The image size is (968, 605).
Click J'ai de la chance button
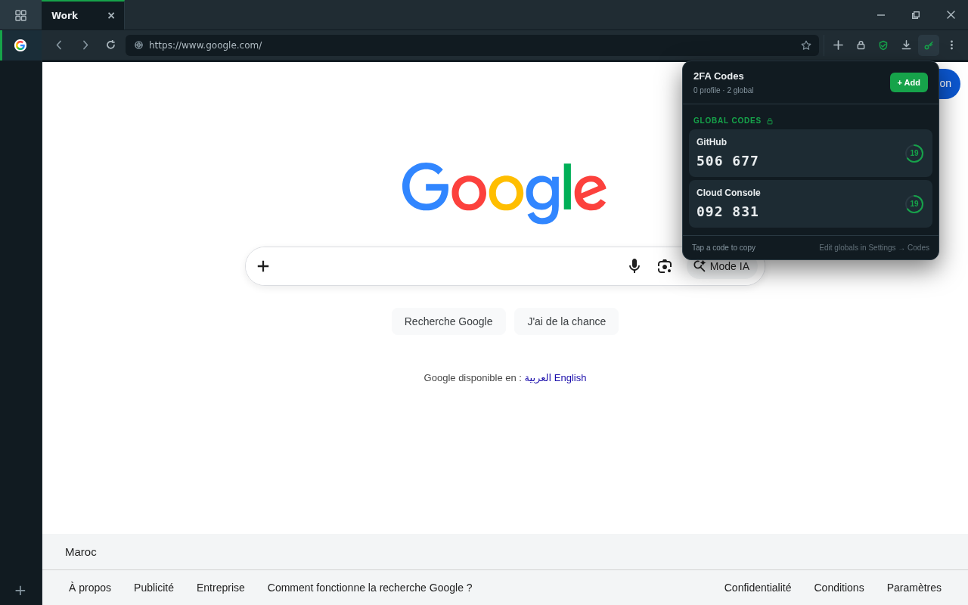[x=566, y=321]
